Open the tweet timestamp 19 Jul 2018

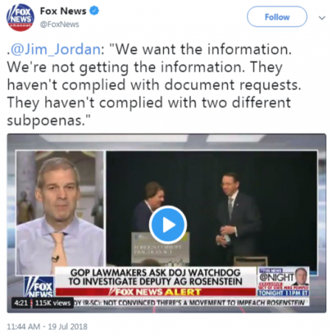tap(47, 326)
